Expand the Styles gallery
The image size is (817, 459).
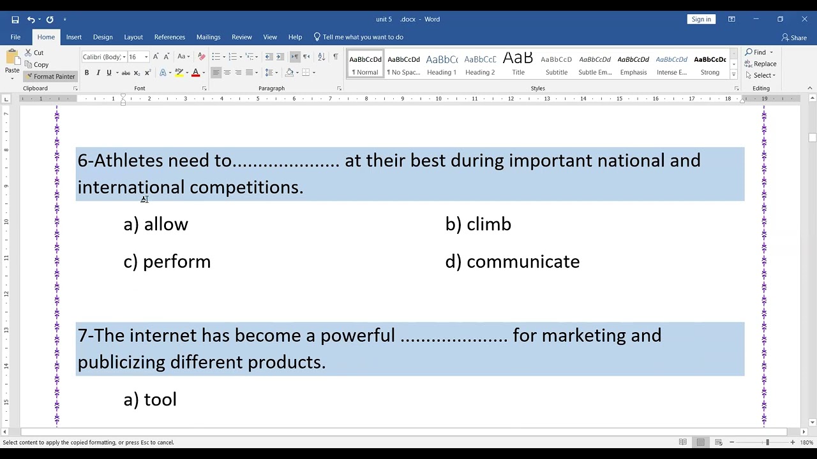733,73
